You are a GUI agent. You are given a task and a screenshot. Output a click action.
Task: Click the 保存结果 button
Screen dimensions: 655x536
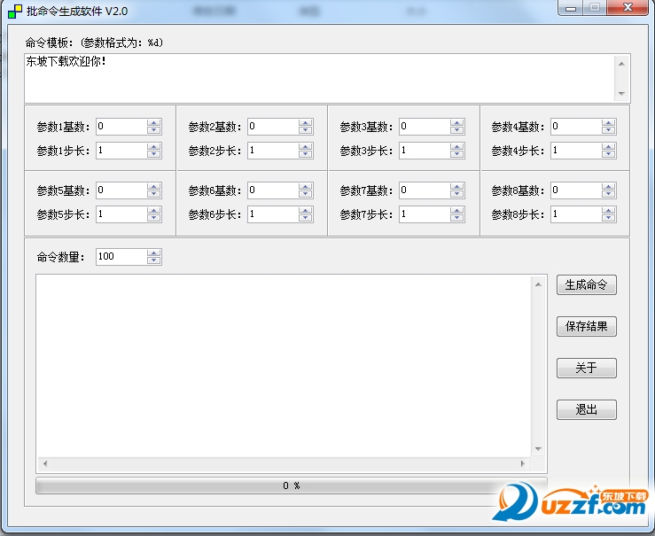[586, 326]
